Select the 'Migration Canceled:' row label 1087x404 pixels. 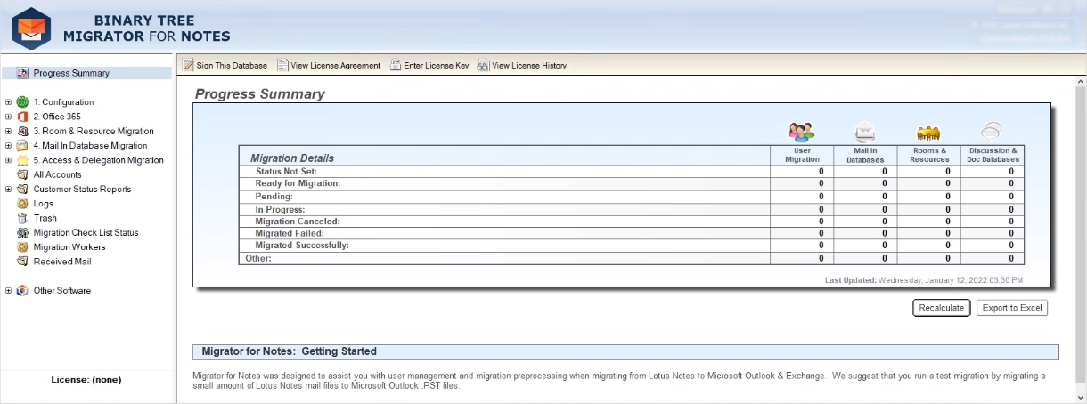point(298,221)
